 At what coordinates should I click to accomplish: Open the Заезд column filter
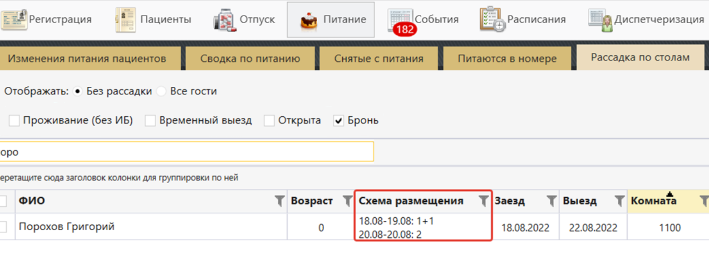click(x=551, y=201)
